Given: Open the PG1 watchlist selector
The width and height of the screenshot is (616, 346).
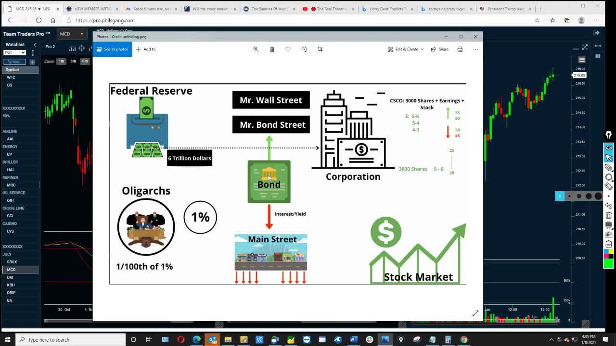Looking at the screenshot, I should (x=14, y=52).
